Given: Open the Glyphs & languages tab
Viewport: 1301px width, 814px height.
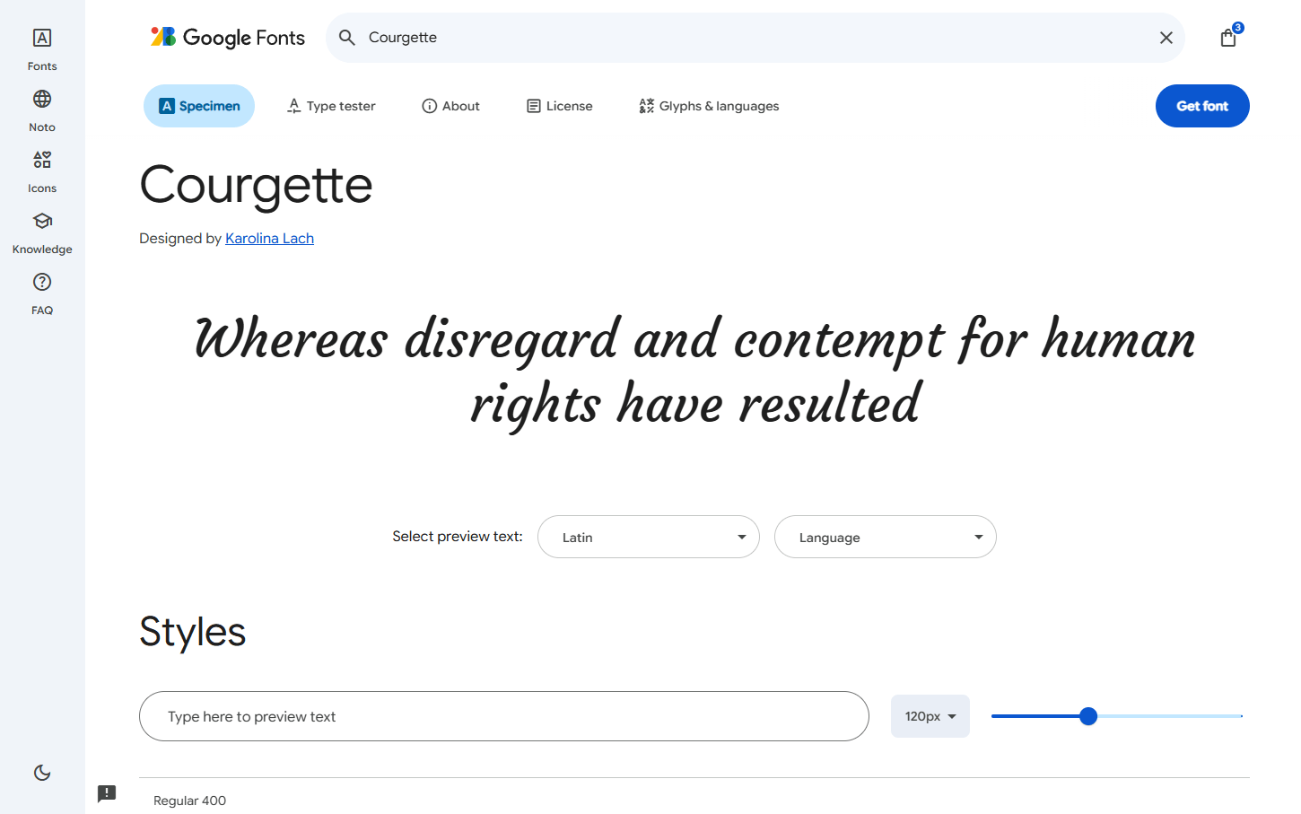Looking at the screenshot, I should pos(708,105).
